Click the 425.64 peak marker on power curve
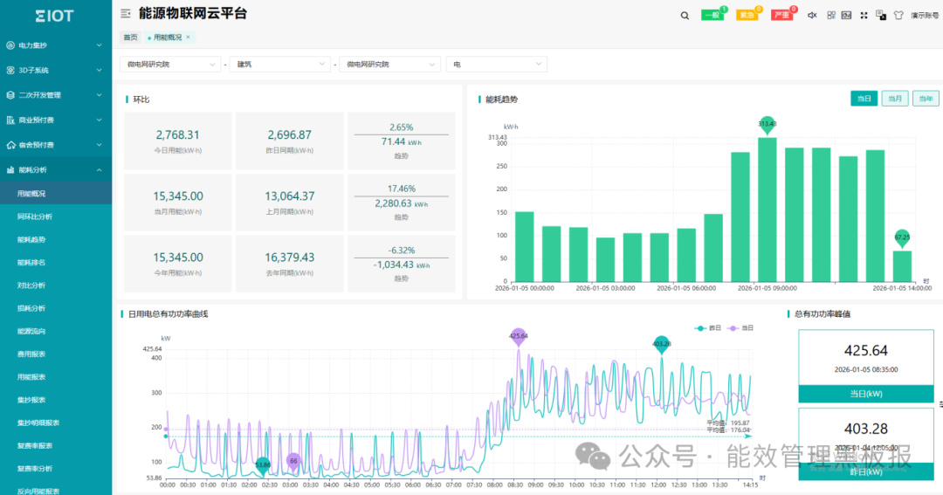 click(518, 336)
